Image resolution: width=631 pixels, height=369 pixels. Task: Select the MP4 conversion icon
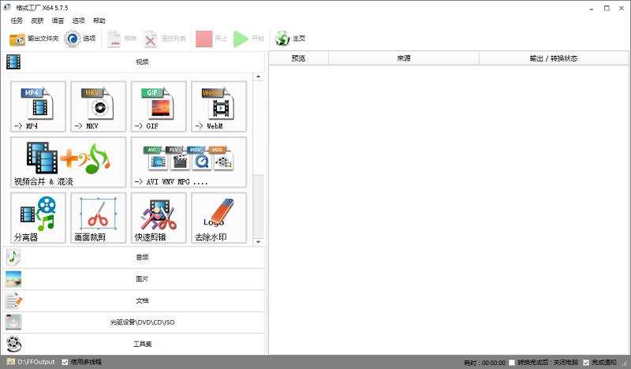38,106
